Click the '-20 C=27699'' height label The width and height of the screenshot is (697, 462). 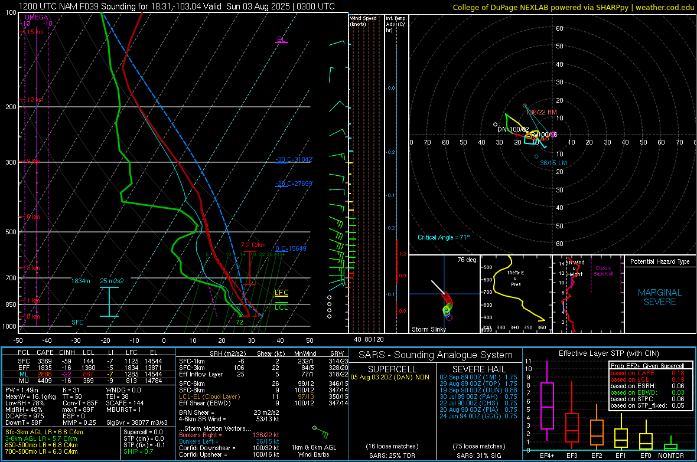pos(295,184)
